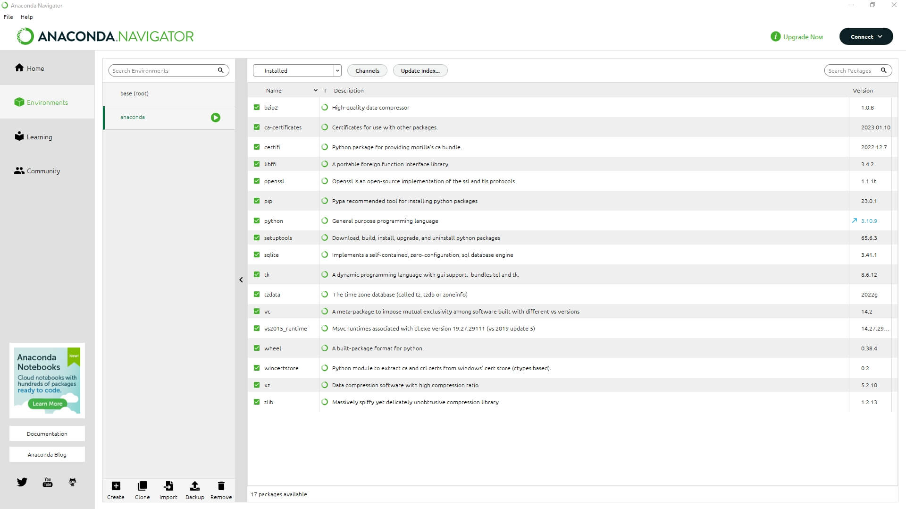Viewport: 906px width, 509px height.
Task: Open the Community people icon
Action: tap(19, 170)
